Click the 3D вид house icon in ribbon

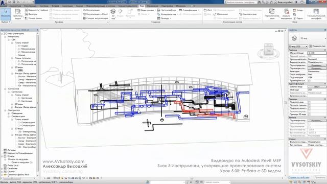[113, 11]
